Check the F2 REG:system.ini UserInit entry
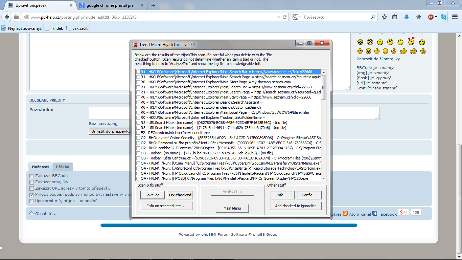 pos(138,133)
